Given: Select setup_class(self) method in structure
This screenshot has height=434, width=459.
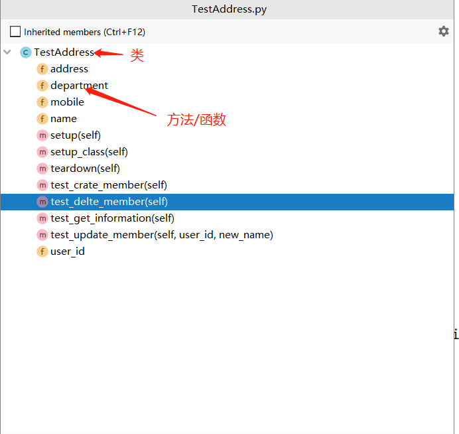Looking at the screenshot, I should click(89, 152).
